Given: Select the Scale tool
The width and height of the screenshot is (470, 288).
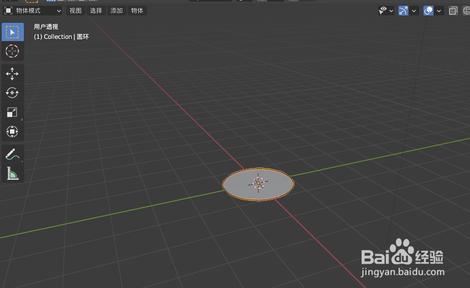Looking at the screenshot, I should click(x=12, y=112).
